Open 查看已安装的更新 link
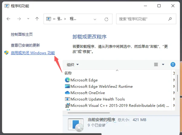Screen dimensions: 182x135 pyautogui.click(x=25, y=45)
